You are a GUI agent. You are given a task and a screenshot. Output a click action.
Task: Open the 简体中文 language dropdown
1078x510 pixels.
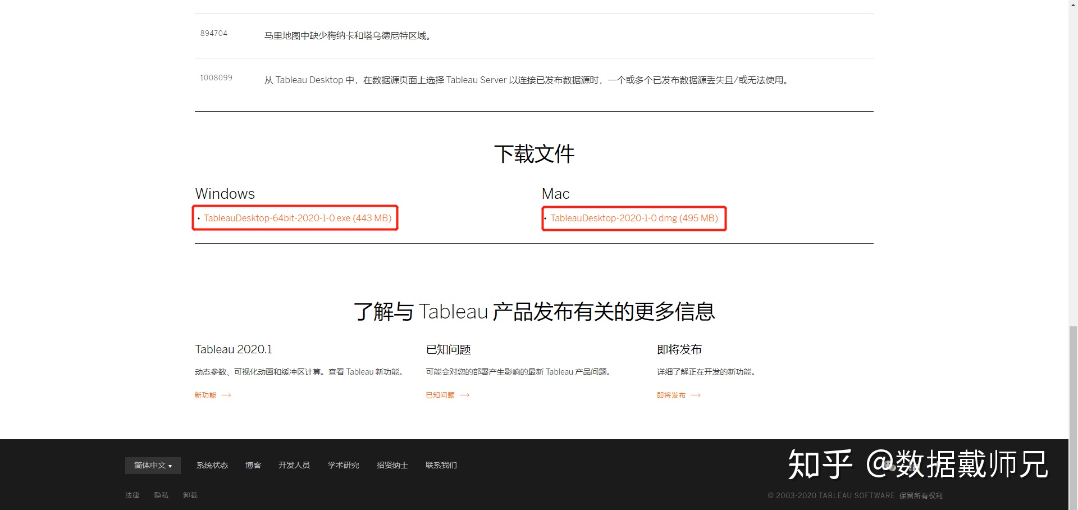pos(153,465)
